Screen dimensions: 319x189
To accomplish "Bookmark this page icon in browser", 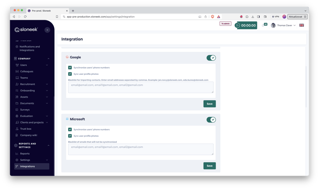I will (57, 17).
